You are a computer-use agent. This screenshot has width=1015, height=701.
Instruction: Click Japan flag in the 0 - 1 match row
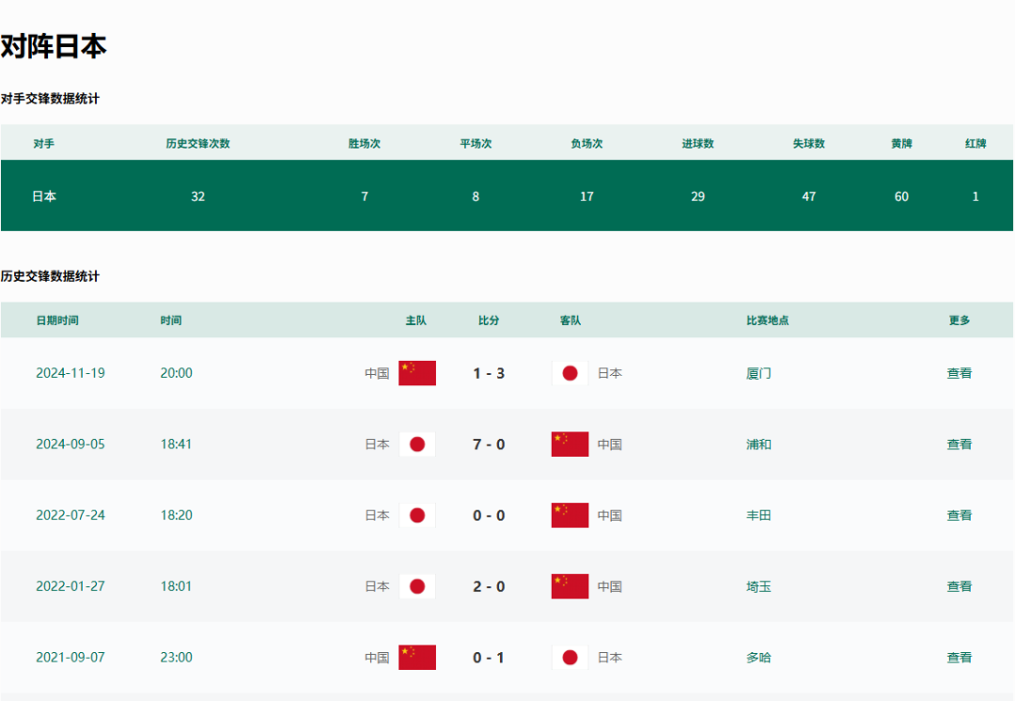[570, 658]
